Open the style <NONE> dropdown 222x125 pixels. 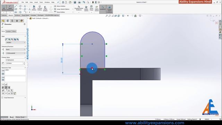(16, 42)
